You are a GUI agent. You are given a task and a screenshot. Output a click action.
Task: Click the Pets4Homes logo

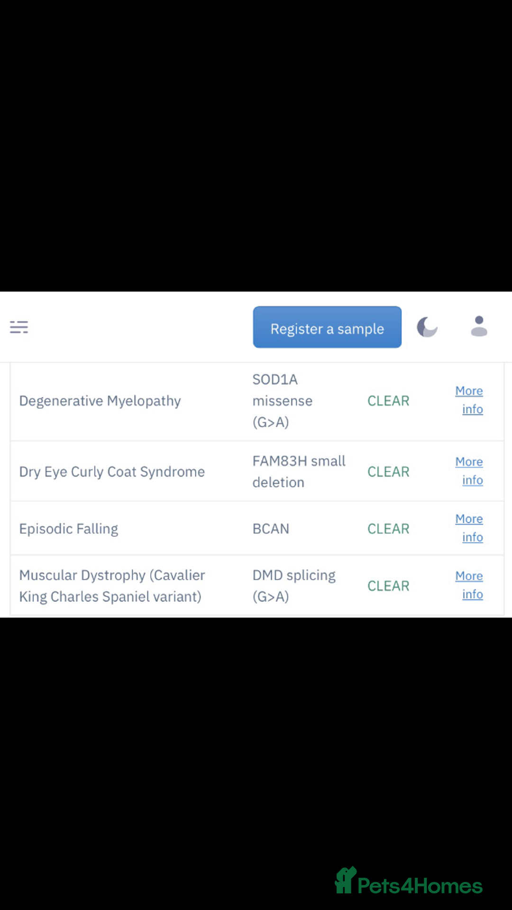pos(409,882)
